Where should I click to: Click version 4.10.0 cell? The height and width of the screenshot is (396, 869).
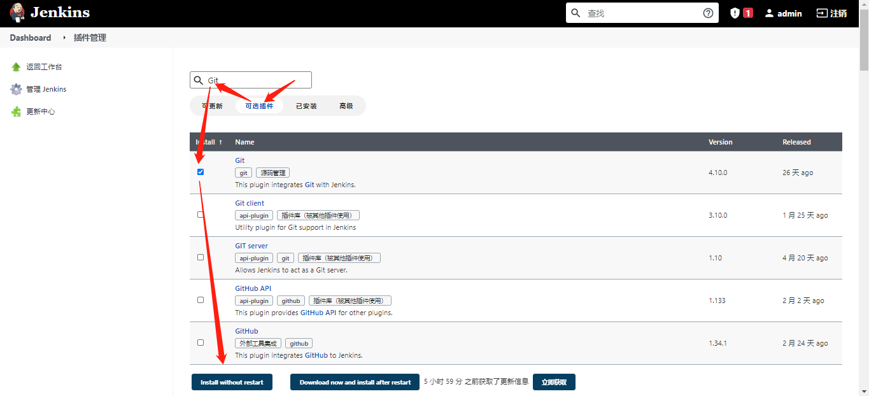coord(717,173)
